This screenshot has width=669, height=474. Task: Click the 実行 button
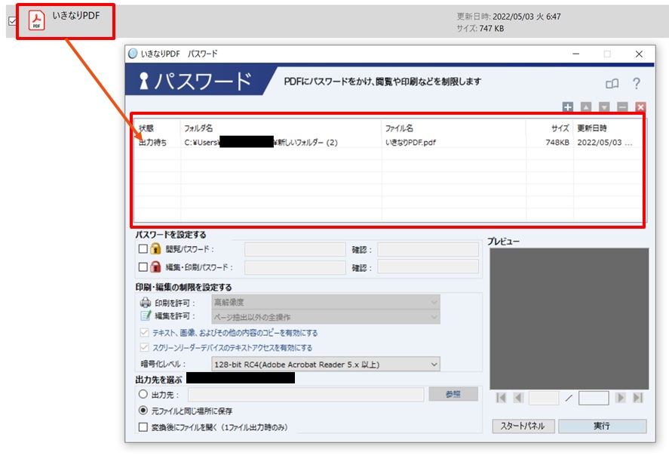[602, 426]
